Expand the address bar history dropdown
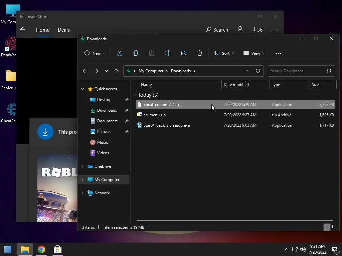Screen dimensions: 342x256 (247, 71)
